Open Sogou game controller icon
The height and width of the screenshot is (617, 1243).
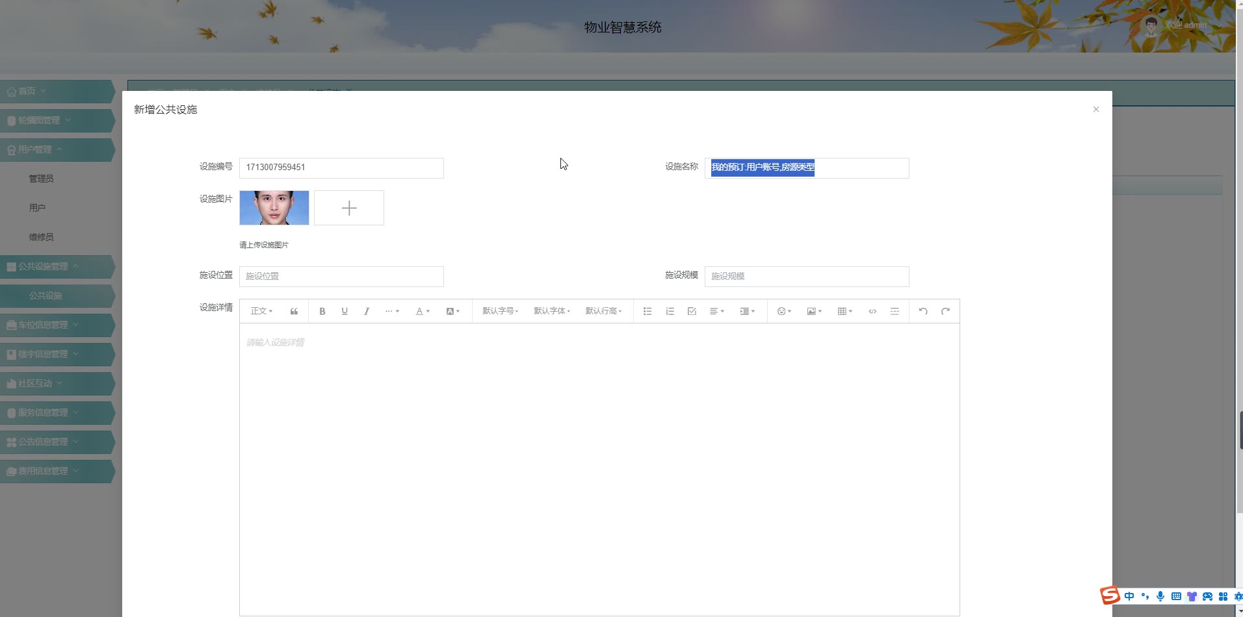[1207, 596]
